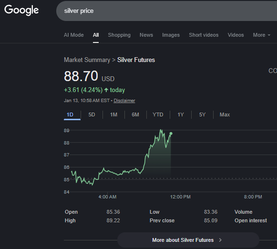Select the 5D chart range
The width and height of the screenshot is (277, 249).
(x=92, y=114)
